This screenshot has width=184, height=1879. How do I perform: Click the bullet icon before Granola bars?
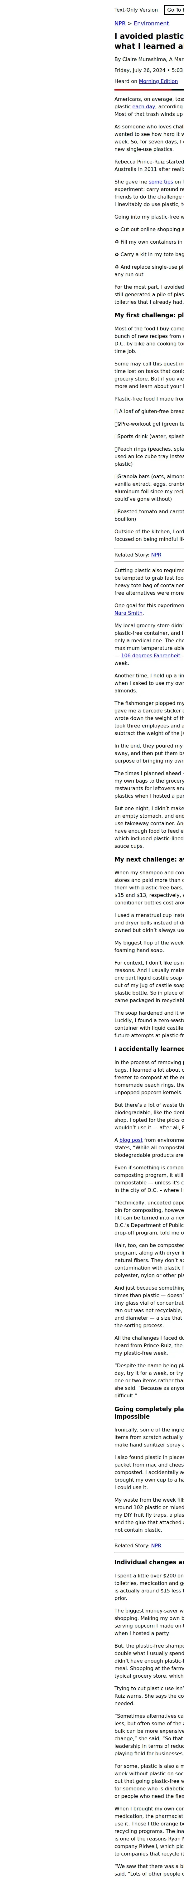pos(116,476)
